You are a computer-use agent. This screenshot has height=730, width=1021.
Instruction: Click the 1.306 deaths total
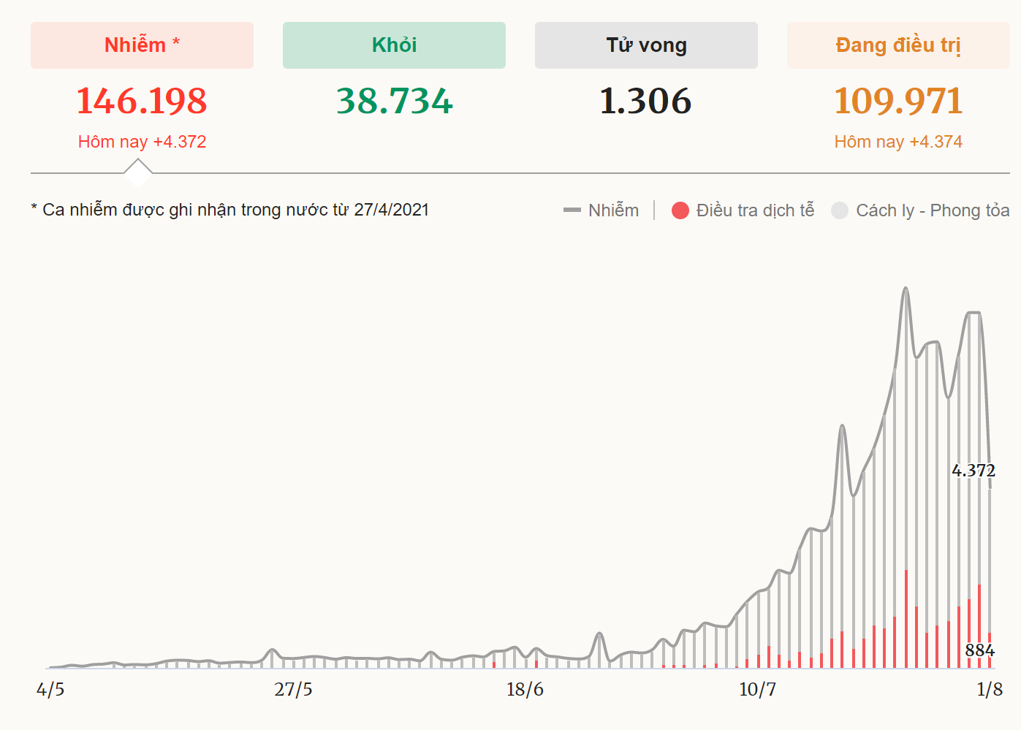[645, 101]
